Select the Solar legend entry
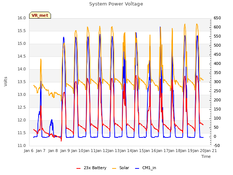Screen dimensions: 233x175 click(121, 168)
